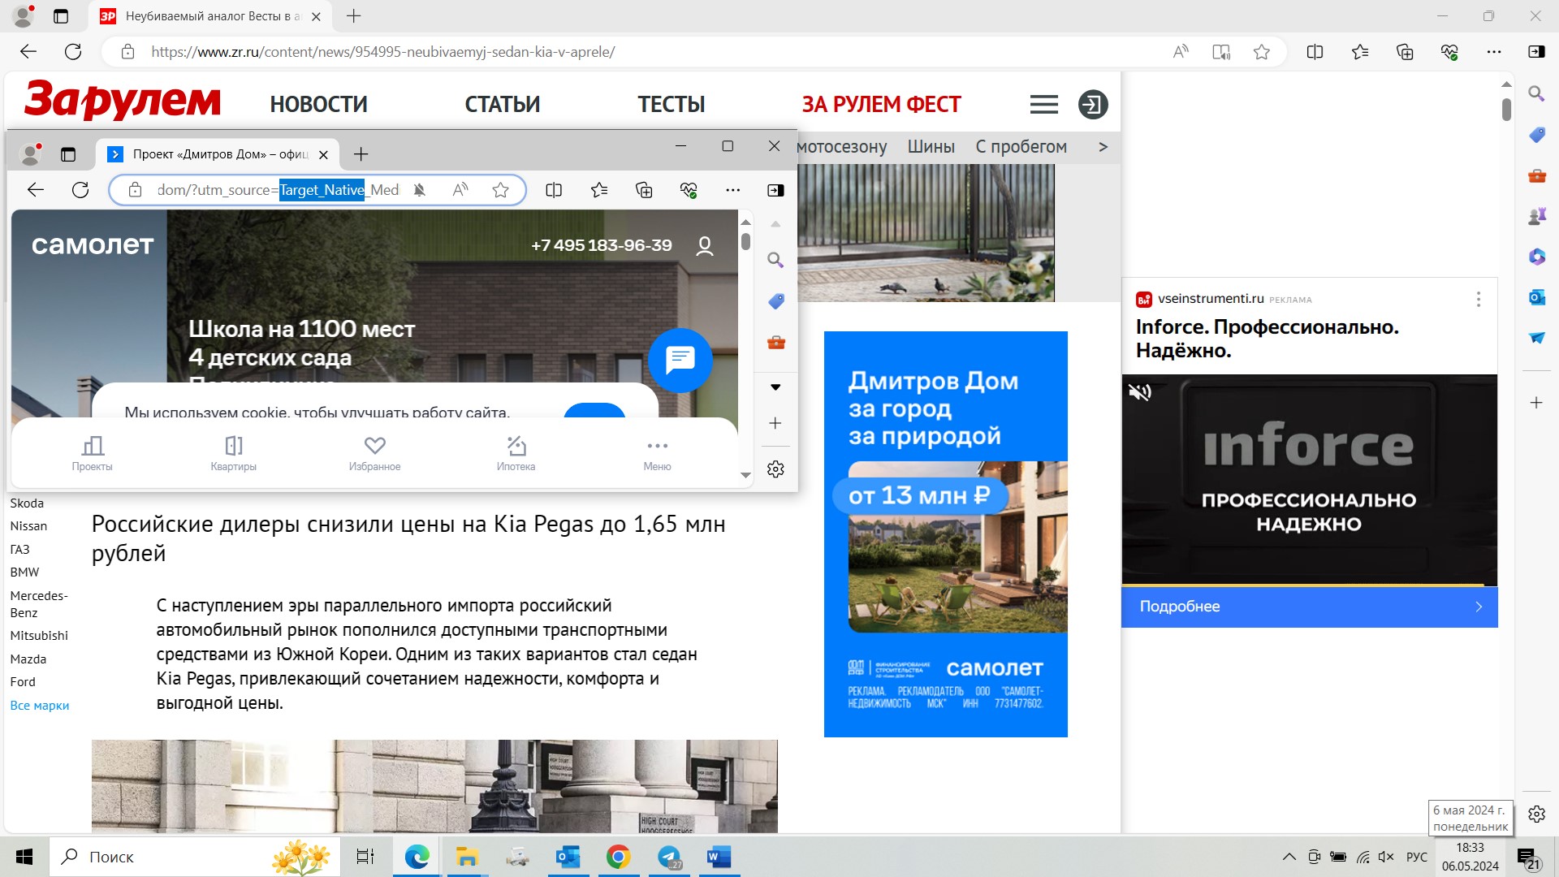Screen dimensions: 1559x877
Task: Open С пробегом category link
Action: [x=1021, y=147]
